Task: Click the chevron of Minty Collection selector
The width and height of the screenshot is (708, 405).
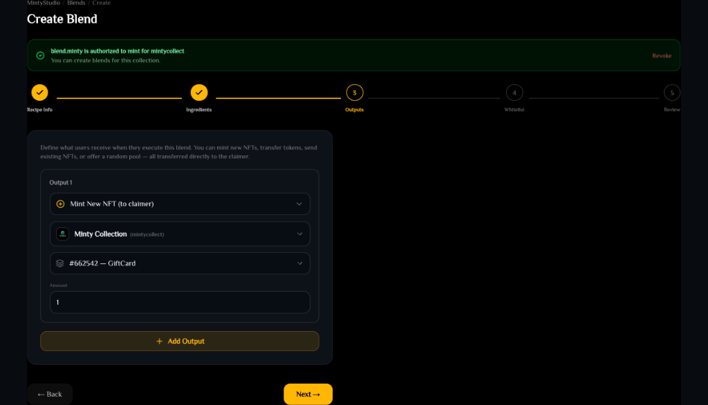Action: coord(299,234)
